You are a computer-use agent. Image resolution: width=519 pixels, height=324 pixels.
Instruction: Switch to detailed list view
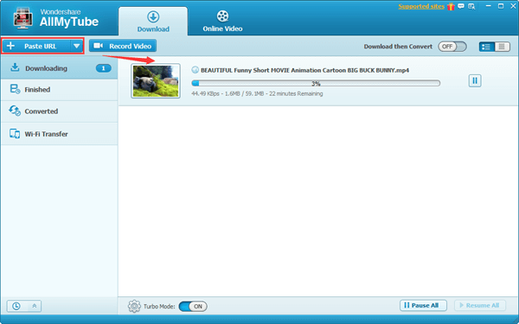click(486, 47)
